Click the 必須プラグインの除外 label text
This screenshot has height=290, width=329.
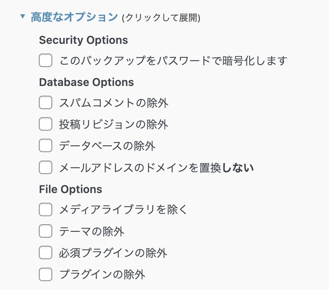coord(113,253)
